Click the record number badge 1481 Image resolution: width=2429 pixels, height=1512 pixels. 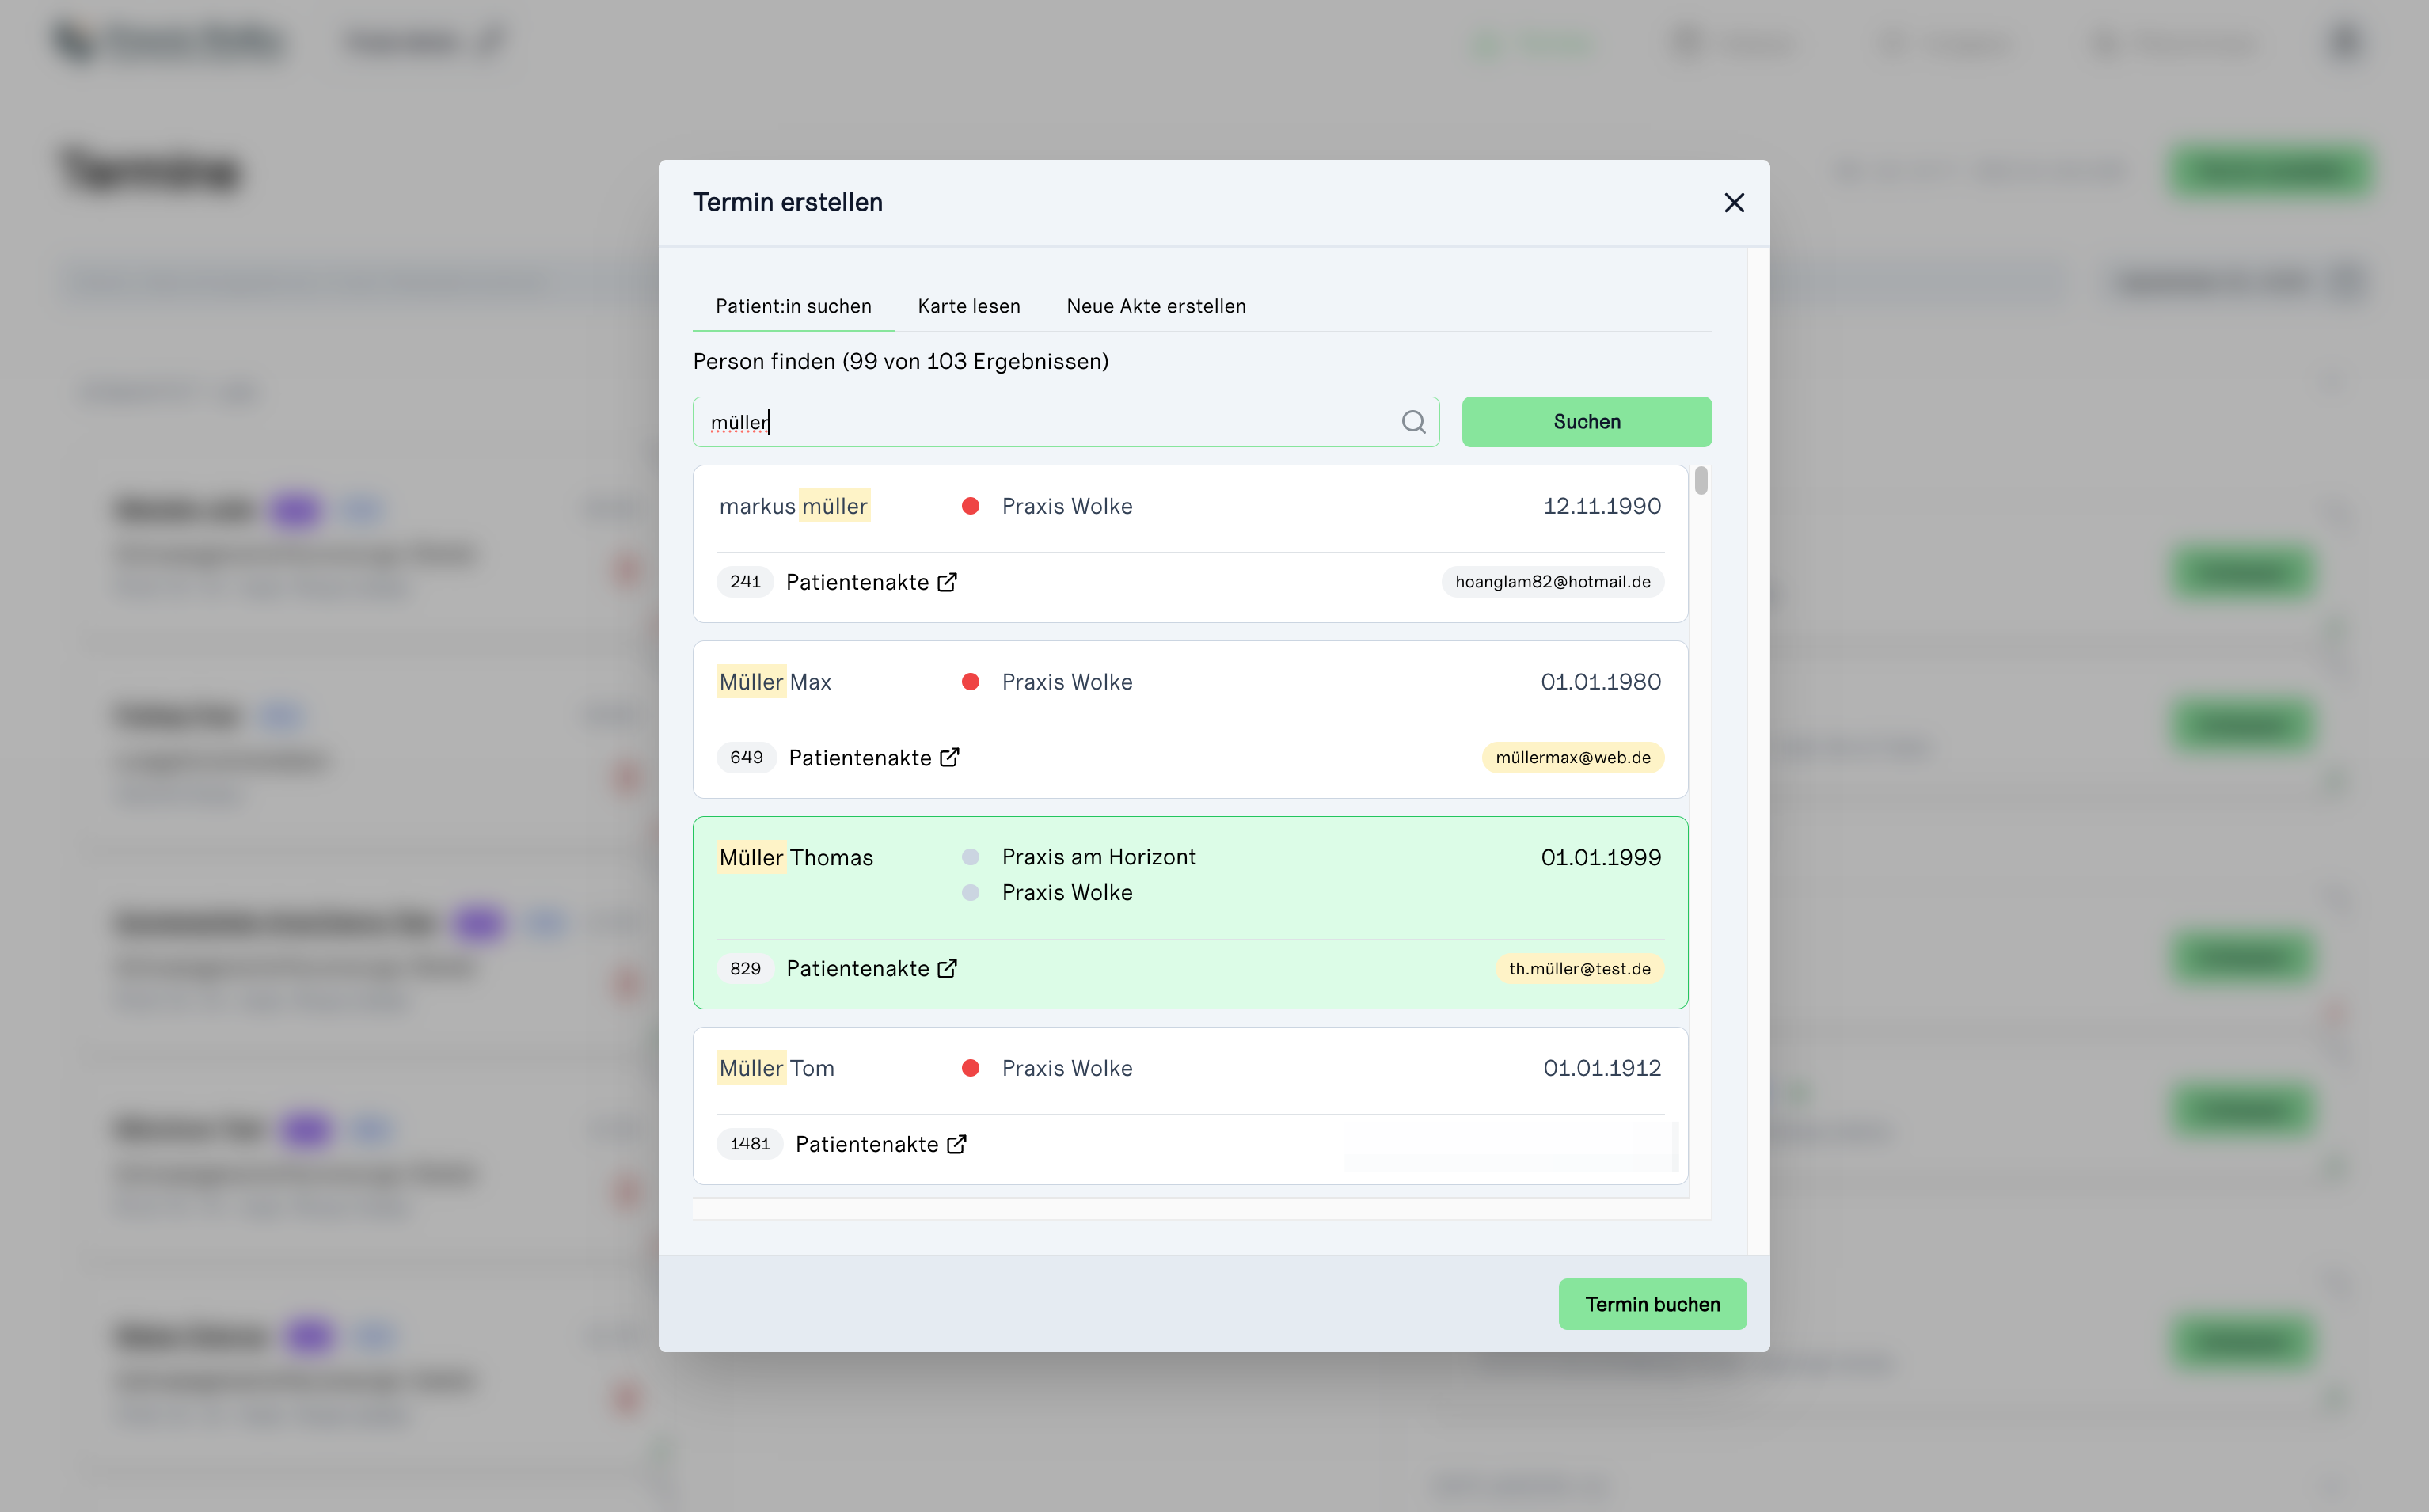[x=750, y=1144]
